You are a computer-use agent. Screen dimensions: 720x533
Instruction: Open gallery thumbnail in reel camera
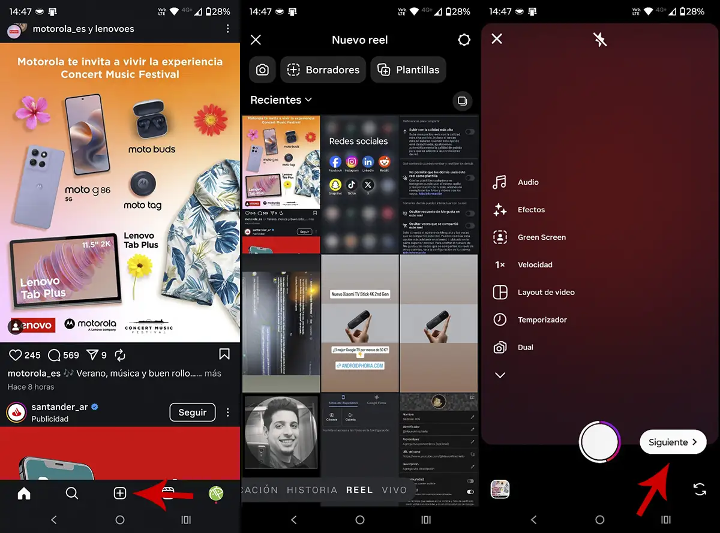tap(500, 489)
